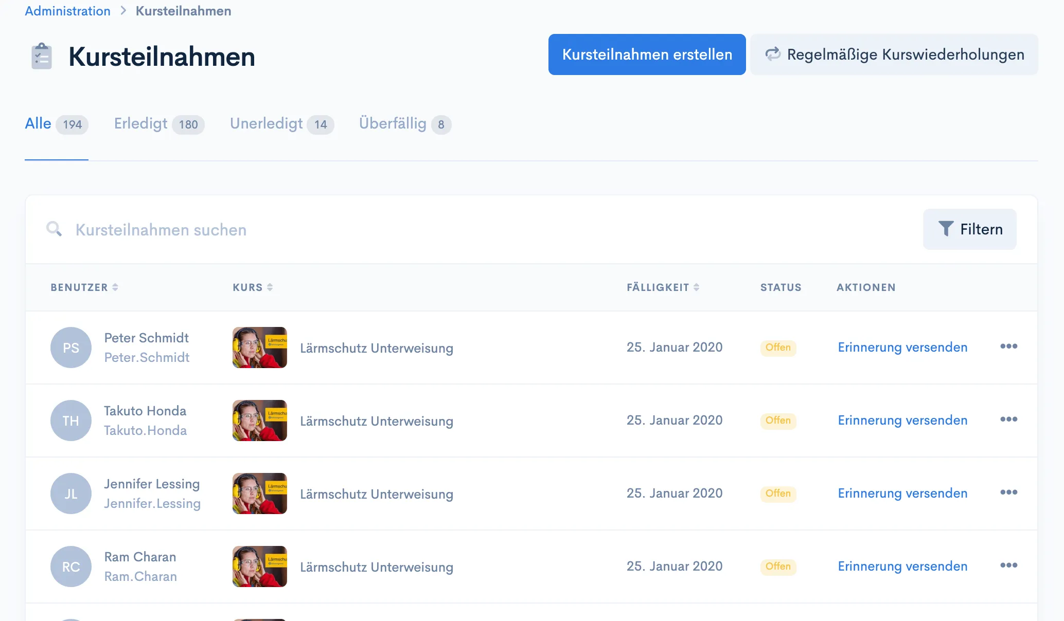Viewport: 1064px width, 621px height.
Task: Switch to the Erledigt tab
Action: (x=159, y=124)
